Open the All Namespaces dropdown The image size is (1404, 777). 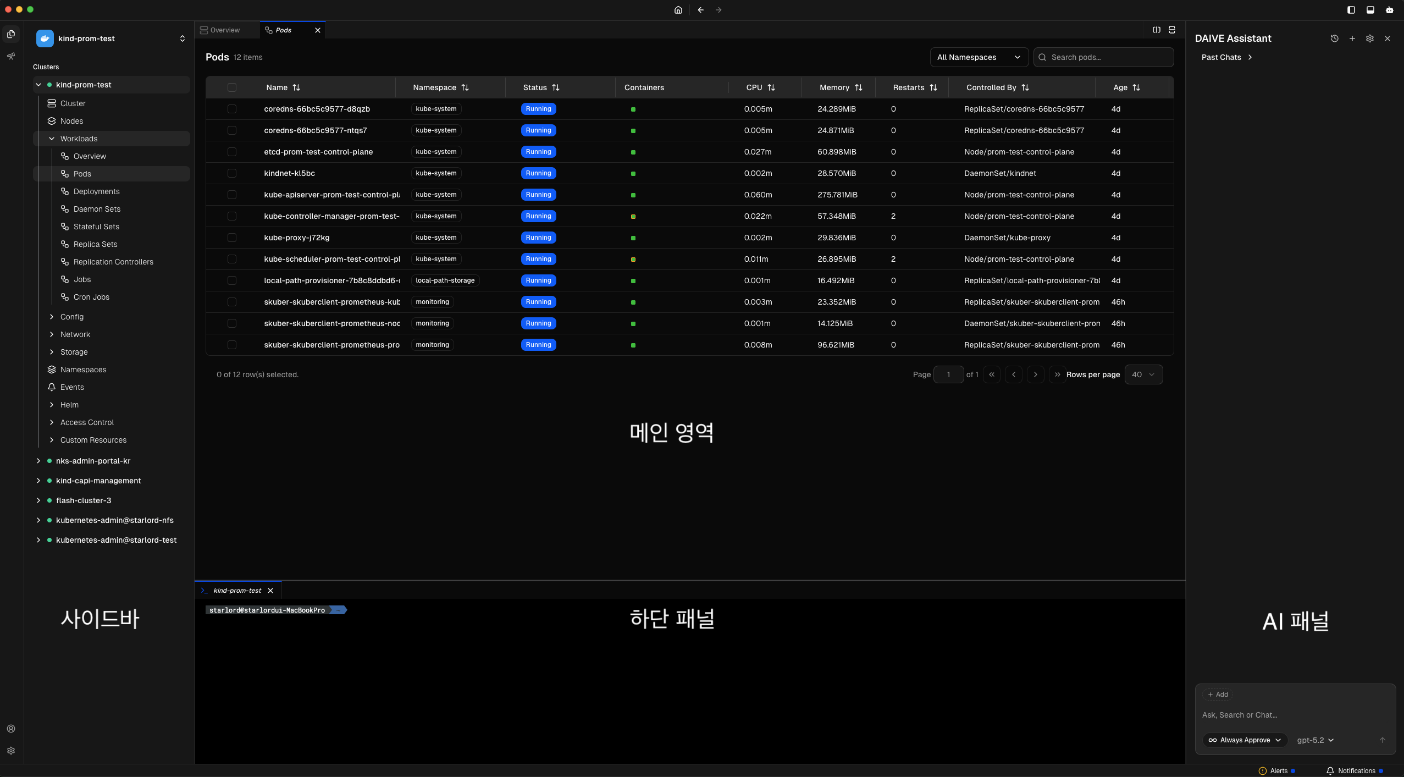(979, 57)
